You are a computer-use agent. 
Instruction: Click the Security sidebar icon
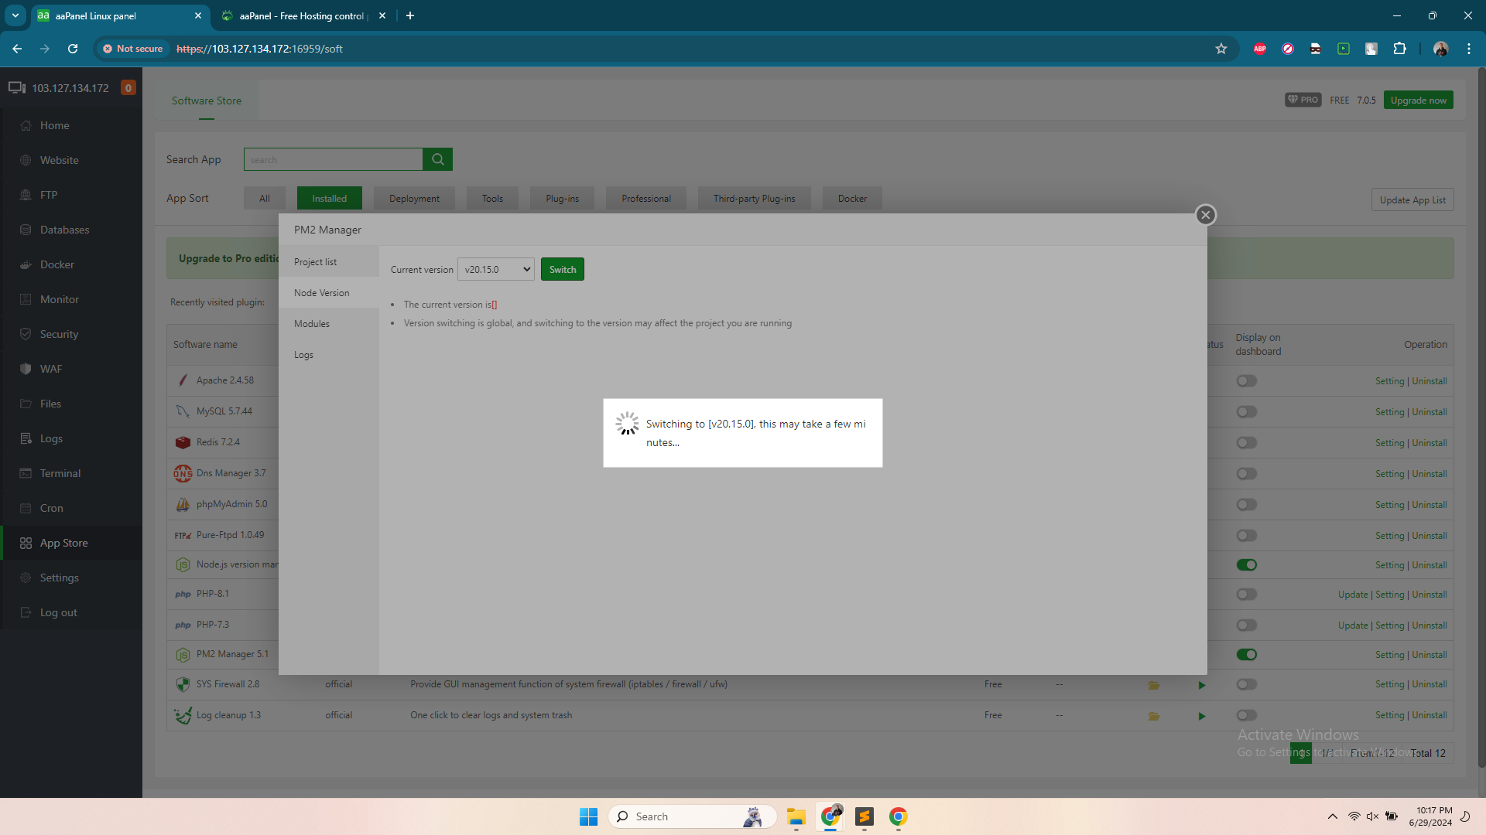coord(26,333)
